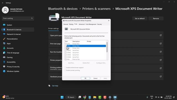Click OK in the Properties dialog
Screen dimensions: 177x100
tap(85, 78)
